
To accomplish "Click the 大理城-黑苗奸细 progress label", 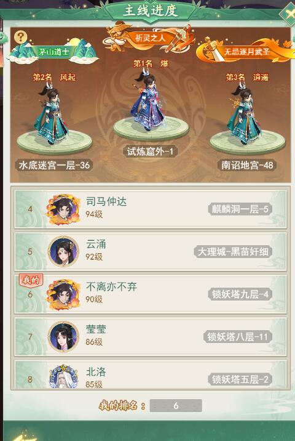I will click(233, 252).
